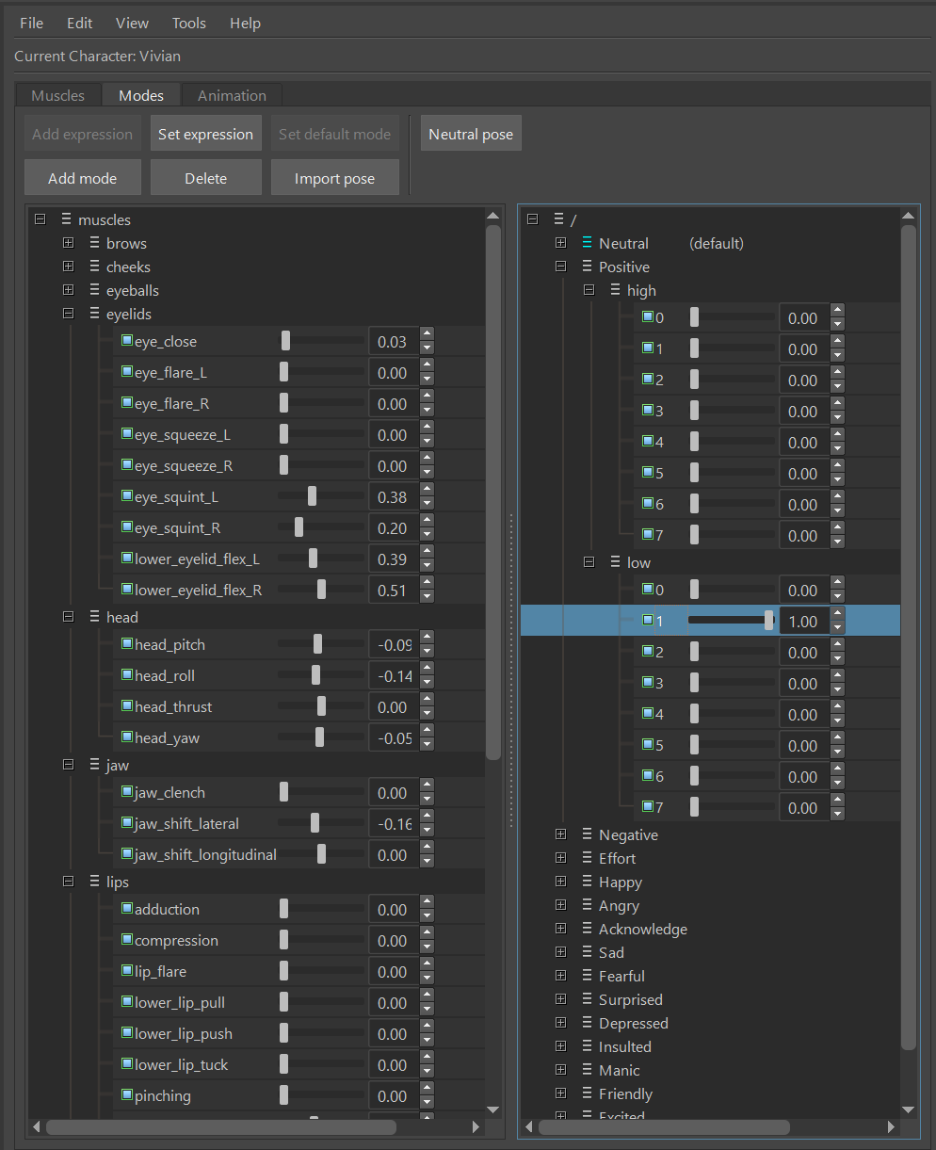Switch to the Animation tab
This screenshot has width=936, height=1150.
[x=232, y=95]
